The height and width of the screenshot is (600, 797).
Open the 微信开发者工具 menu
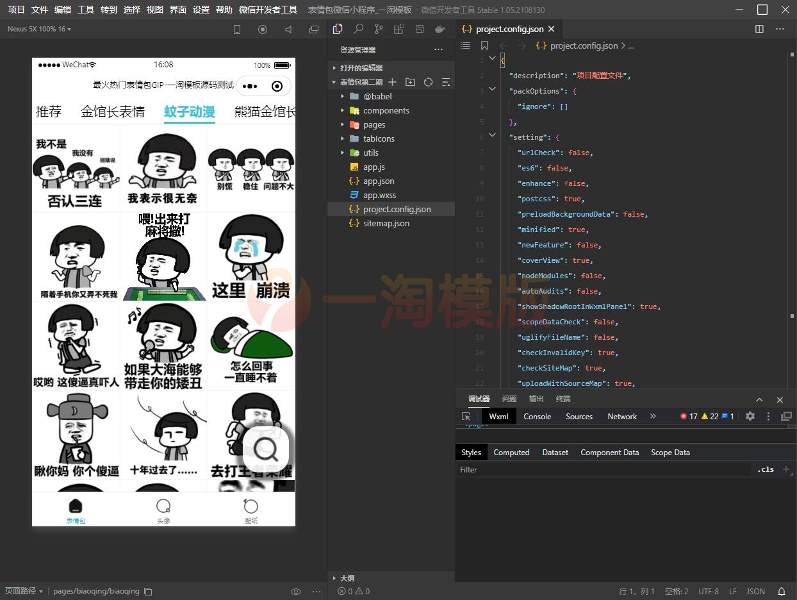click(x=268, y=10)
